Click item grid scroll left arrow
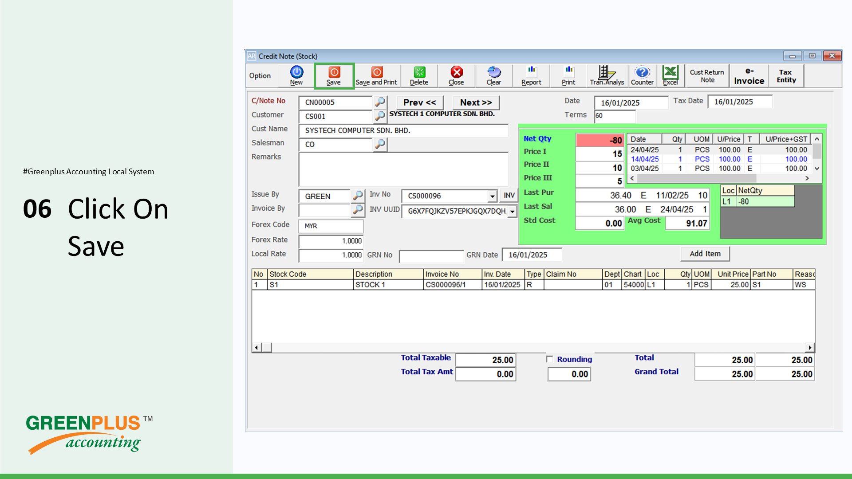The height and width of the screenshot is (479, 852). [256, 348]
